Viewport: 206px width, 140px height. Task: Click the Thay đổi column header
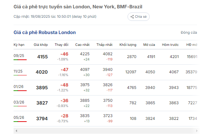(61, 45)
